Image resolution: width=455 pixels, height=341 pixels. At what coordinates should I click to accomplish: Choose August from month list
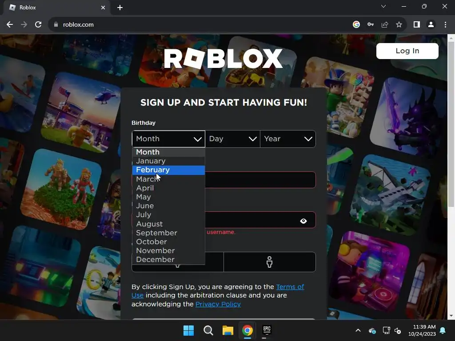pos(168,224)
